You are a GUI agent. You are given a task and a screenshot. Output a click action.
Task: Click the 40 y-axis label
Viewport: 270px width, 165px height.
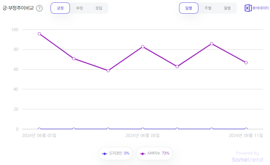(16, 89)
